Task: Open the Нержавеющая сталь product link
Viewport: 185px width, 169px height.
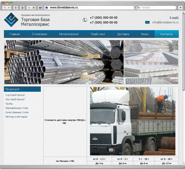Action: [x=17, y=108]
